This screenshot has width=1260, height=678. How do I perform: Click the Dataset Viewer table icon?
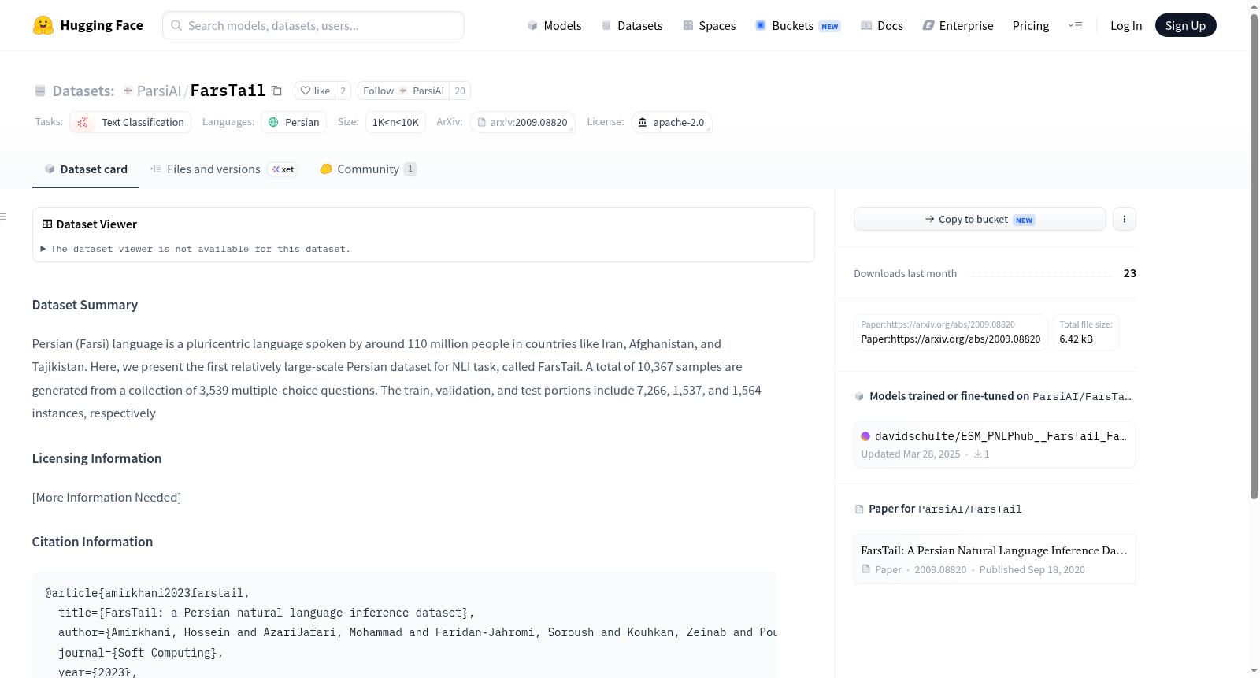[x=47, y=224]
